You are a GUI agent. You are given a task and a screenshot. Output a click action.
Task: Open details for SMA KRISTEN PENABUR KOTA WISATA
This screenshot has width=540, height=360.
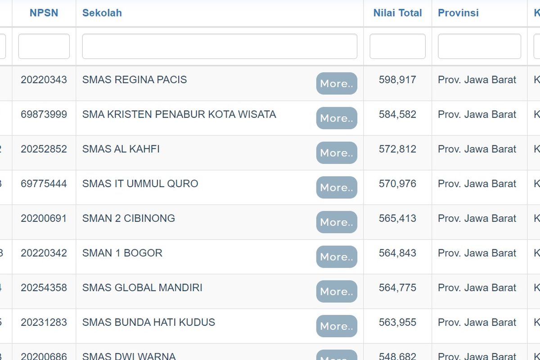click(337, 118)
